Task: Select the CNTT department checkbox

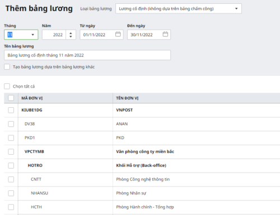Action: 11,179
